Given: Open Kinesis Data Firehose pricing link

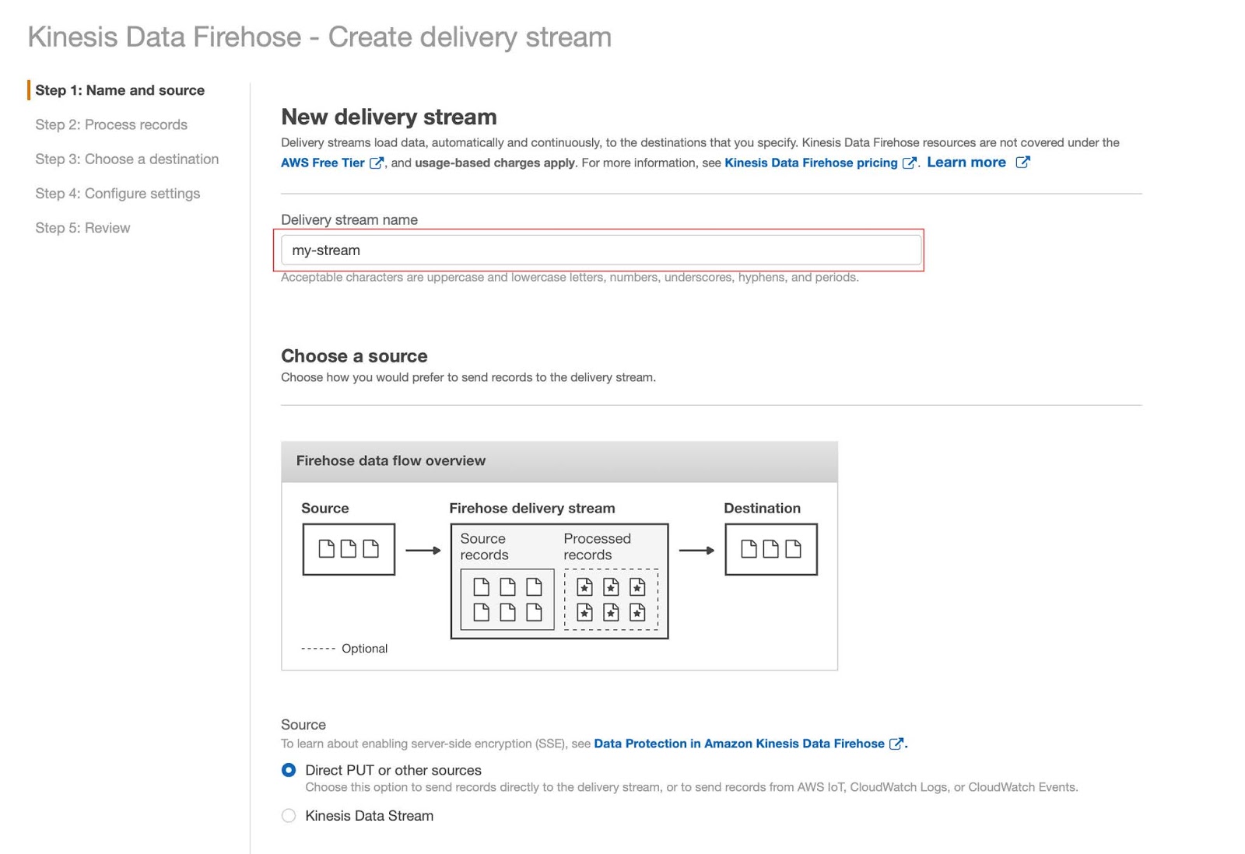Looking at the screenshot, I should pos(811,163).
